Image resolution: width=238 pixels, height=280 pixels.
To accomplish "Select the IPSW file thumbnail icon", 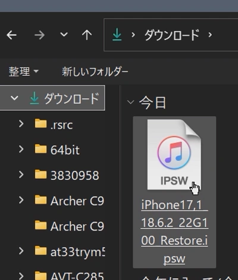I will tap(174, 154).
